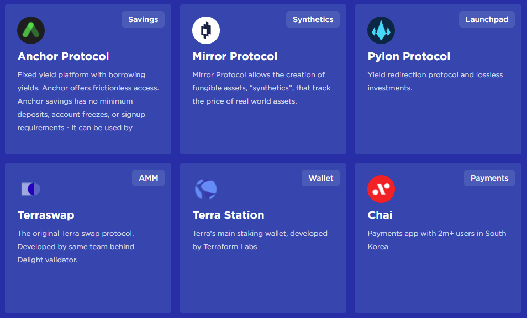
Task: Click the Mirror Protocol circular logo
Action: [x=205, y=30]
